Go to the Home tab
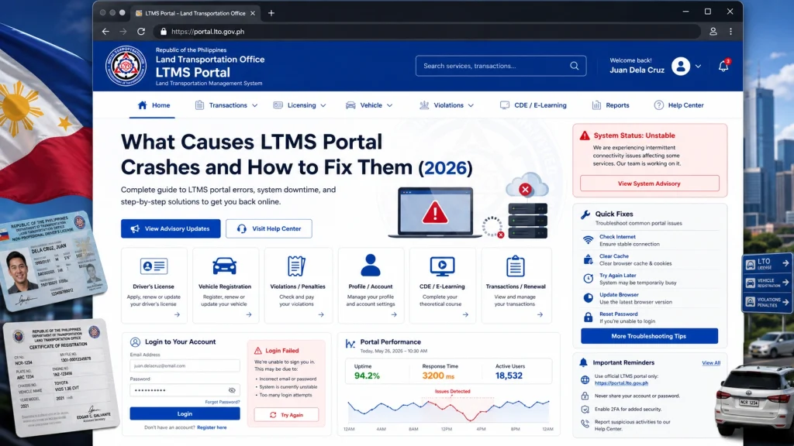Screen dimensions: 794x446 click(x=154, y=105)
